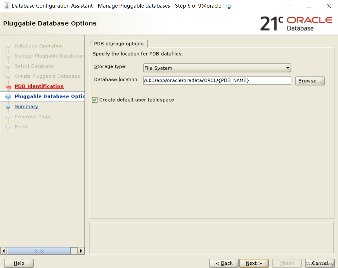Maximize the Database Configuration Assistant window
Image resolution: width=338 pixels, height=268 pixels.
(309, 6)
